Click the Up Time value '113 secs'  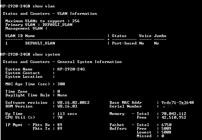[x=67, y=114]
